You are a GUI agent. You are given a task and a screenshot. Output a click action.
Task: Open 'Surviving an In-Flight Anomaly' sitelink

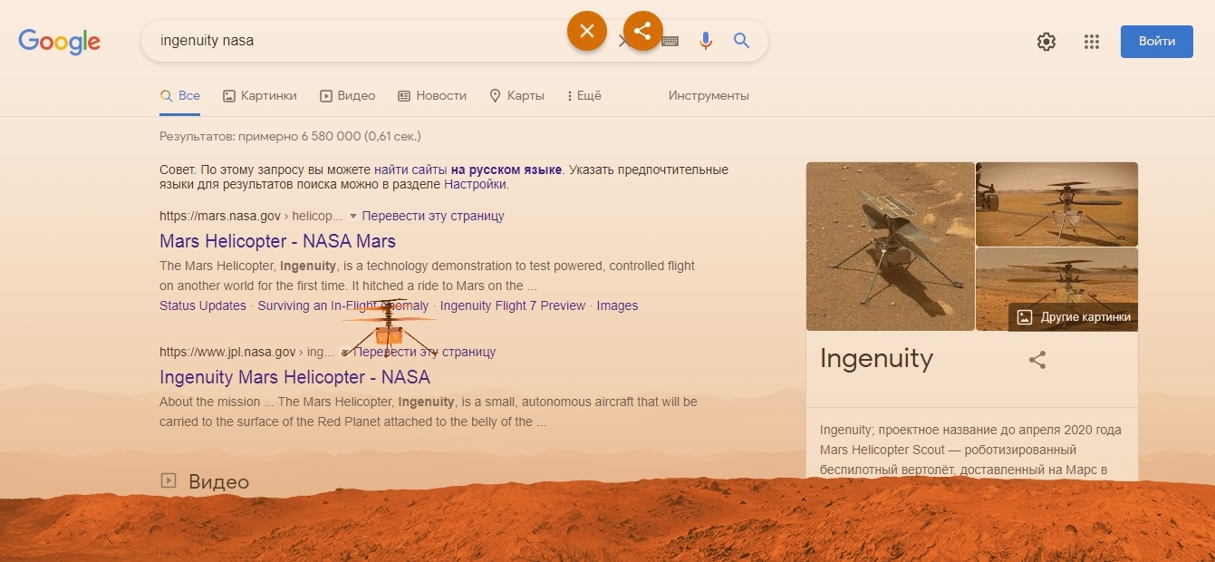343,305
